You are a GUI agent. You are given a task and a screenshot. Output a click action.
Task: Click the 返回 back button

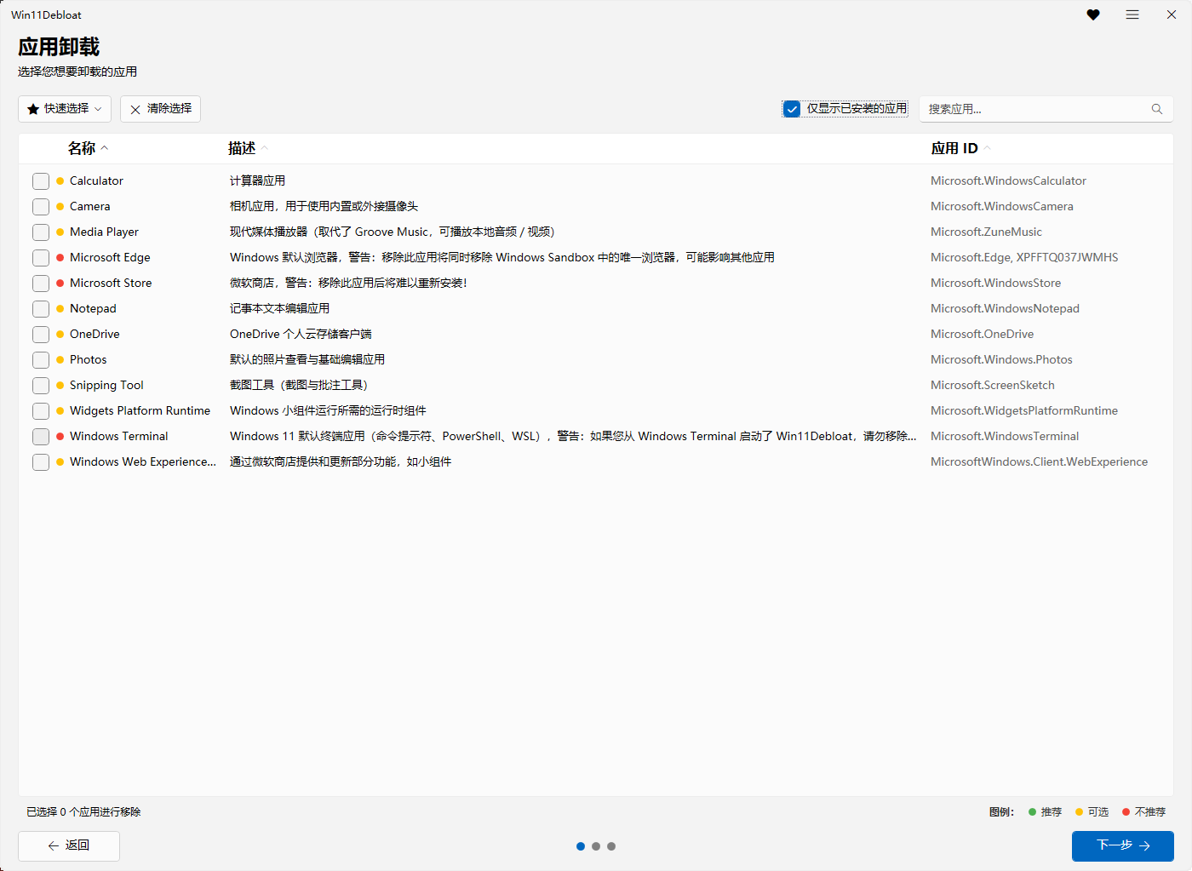point(69,845)
